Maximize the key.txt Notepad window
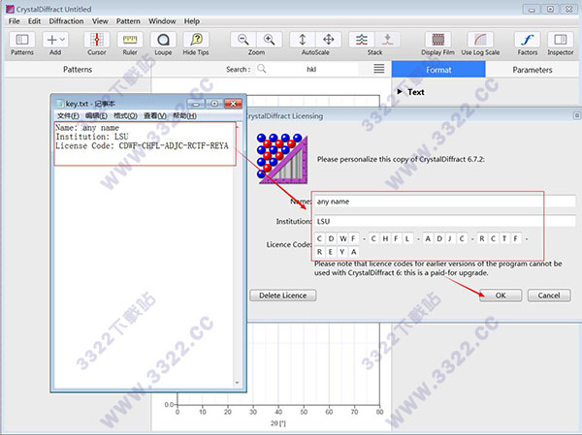582x435 pixels. (x=214, y=104)
